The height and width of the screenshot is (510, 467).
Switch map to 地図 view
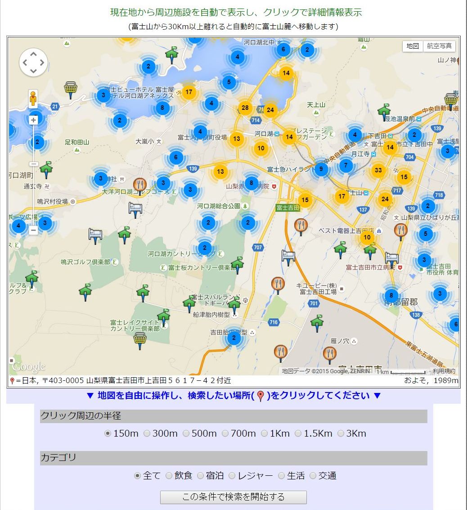(413, 46)
